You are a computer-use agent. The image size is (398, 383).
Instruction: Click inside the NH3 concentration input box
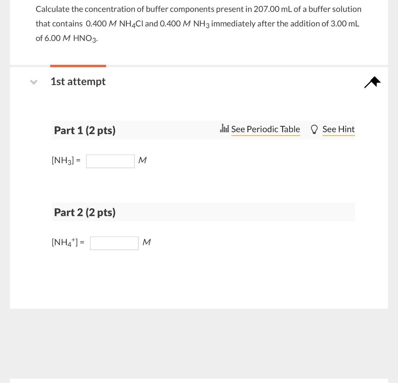point(110,161)
